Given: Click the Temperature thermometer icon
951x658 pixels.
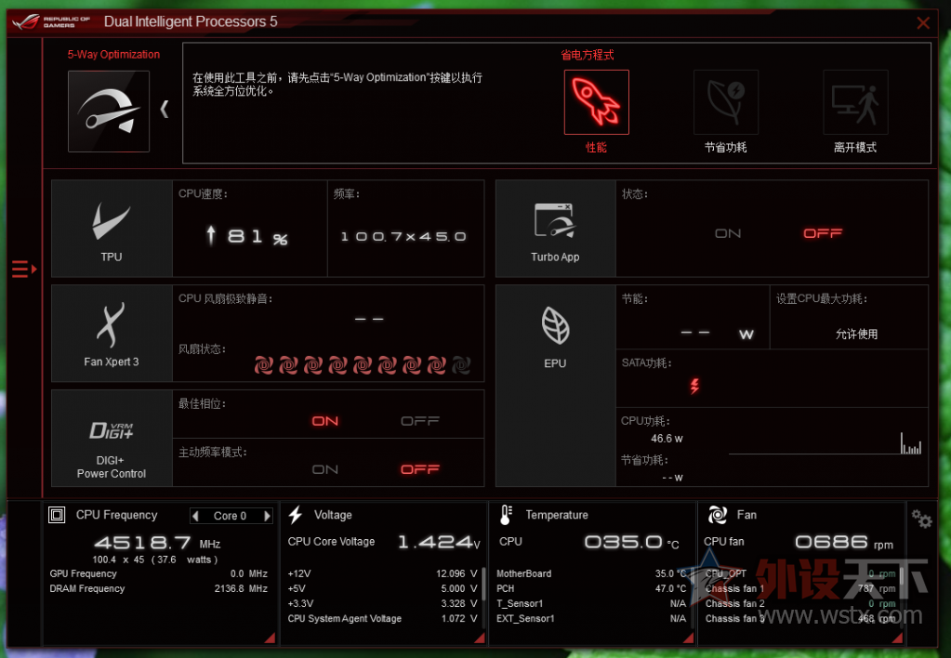Looking at the screenshot, I should click(x=506, y=515).
